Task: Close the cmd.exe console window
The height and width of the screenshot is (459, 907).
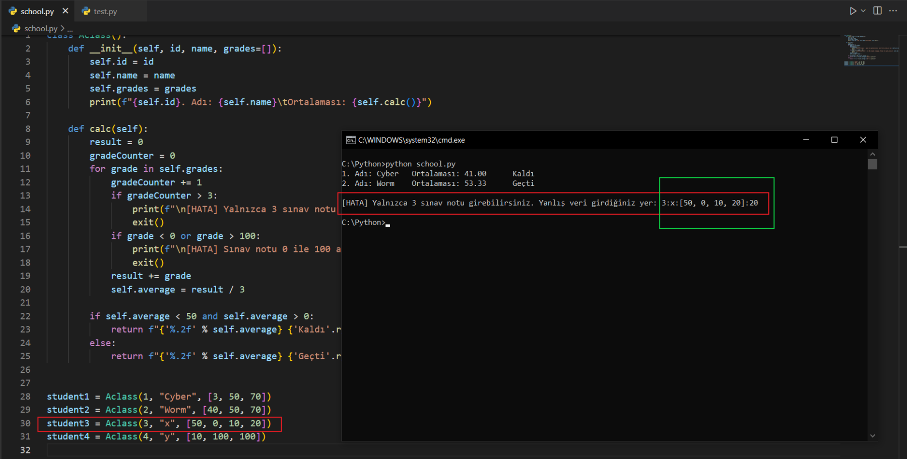Action: (x=863, y=140)
